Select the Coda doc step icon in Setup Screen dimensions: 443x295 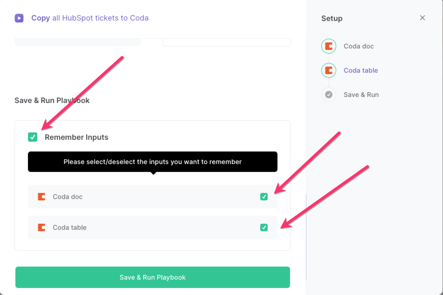coord(329,46)
